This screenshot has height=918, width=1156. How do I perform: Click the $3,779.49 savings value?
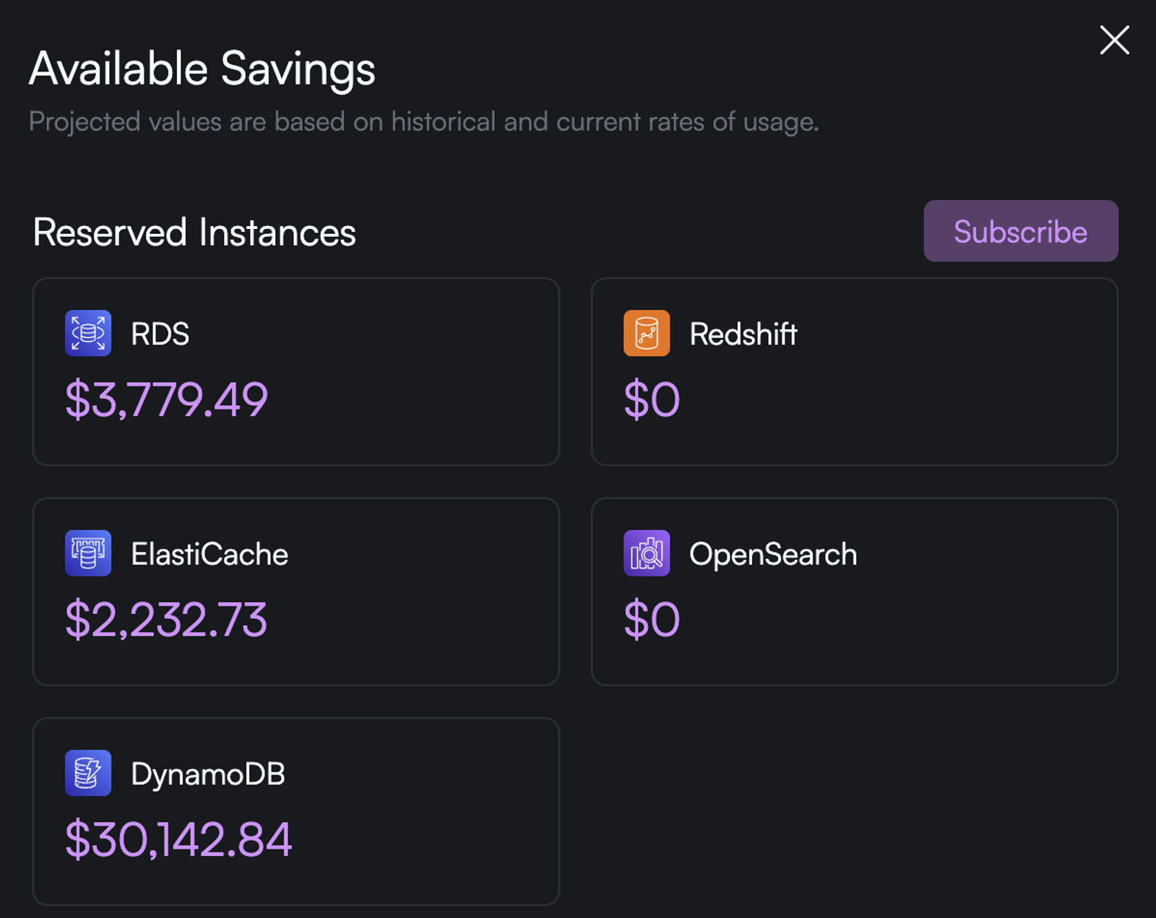pyautogui.click(x=166, y=399)
